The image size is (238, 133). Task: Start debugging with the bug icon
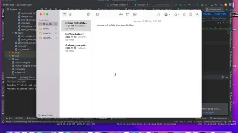180,5
